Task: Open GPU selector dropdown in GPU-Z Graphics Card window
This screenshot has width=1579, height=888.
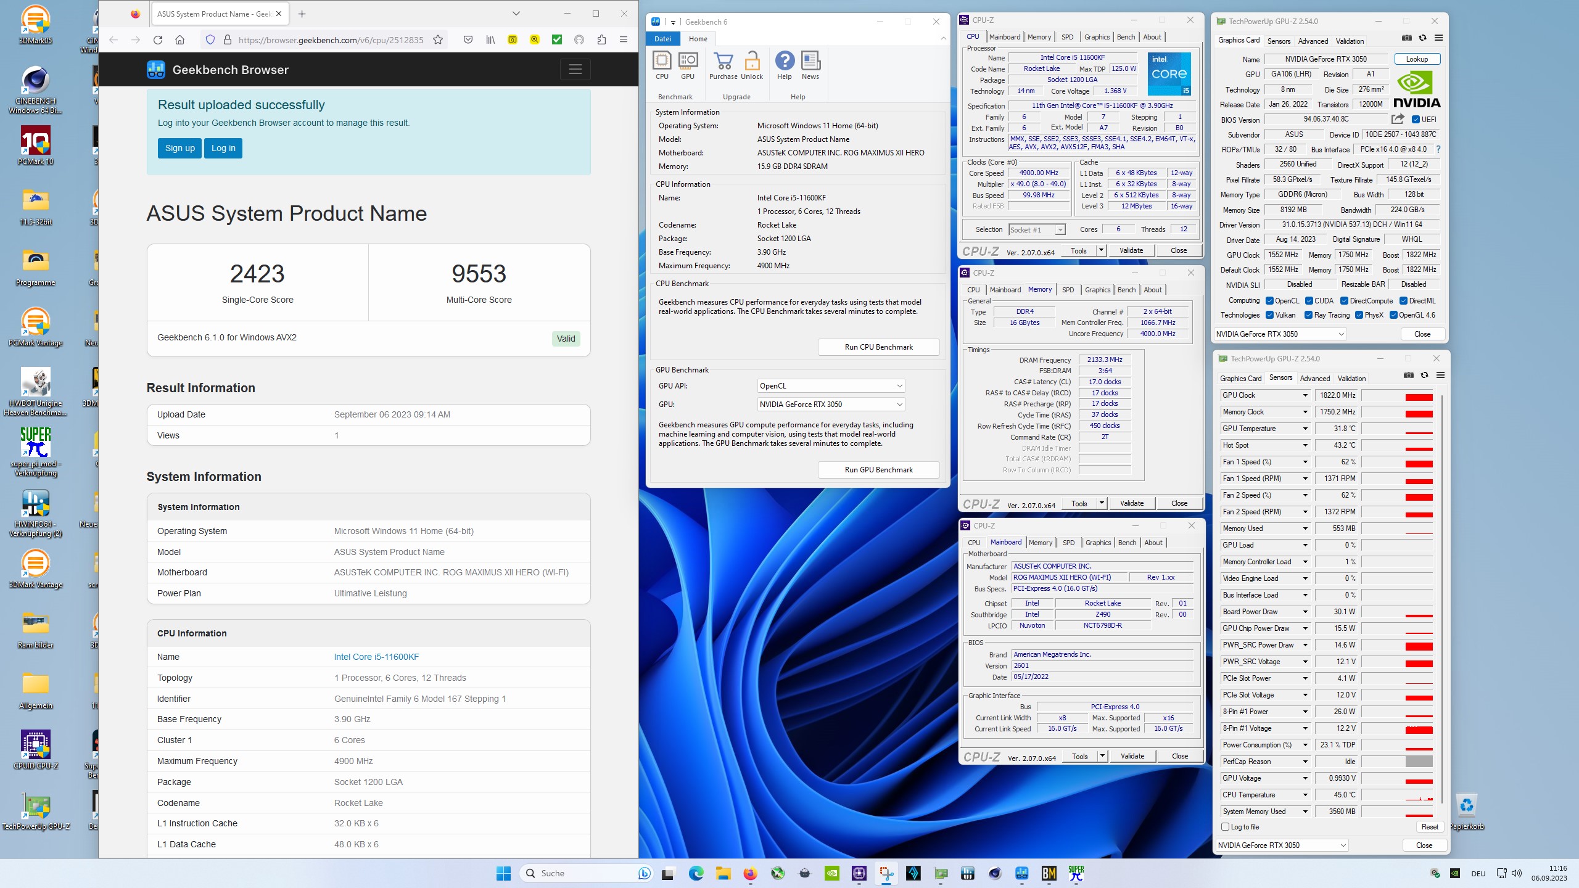Action: 1280,334
